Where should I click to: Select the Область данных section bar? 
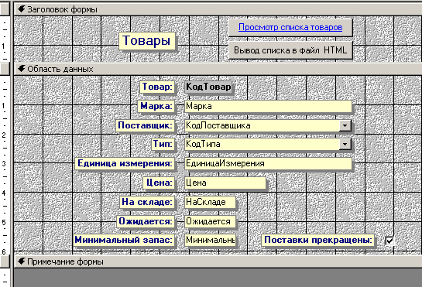(218, 69)
